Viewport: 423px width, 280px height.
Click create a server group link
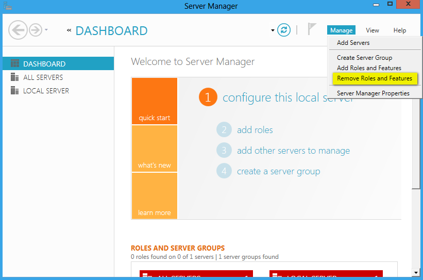pyautogui.click(x=279, y=171)
